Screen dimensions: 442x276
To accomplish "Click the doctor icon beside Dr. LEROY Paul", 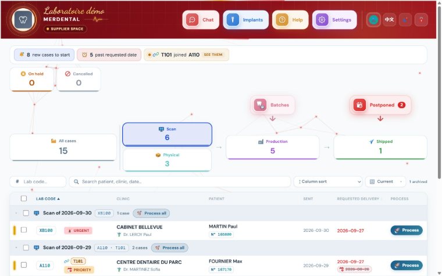I will pos(119,234).
